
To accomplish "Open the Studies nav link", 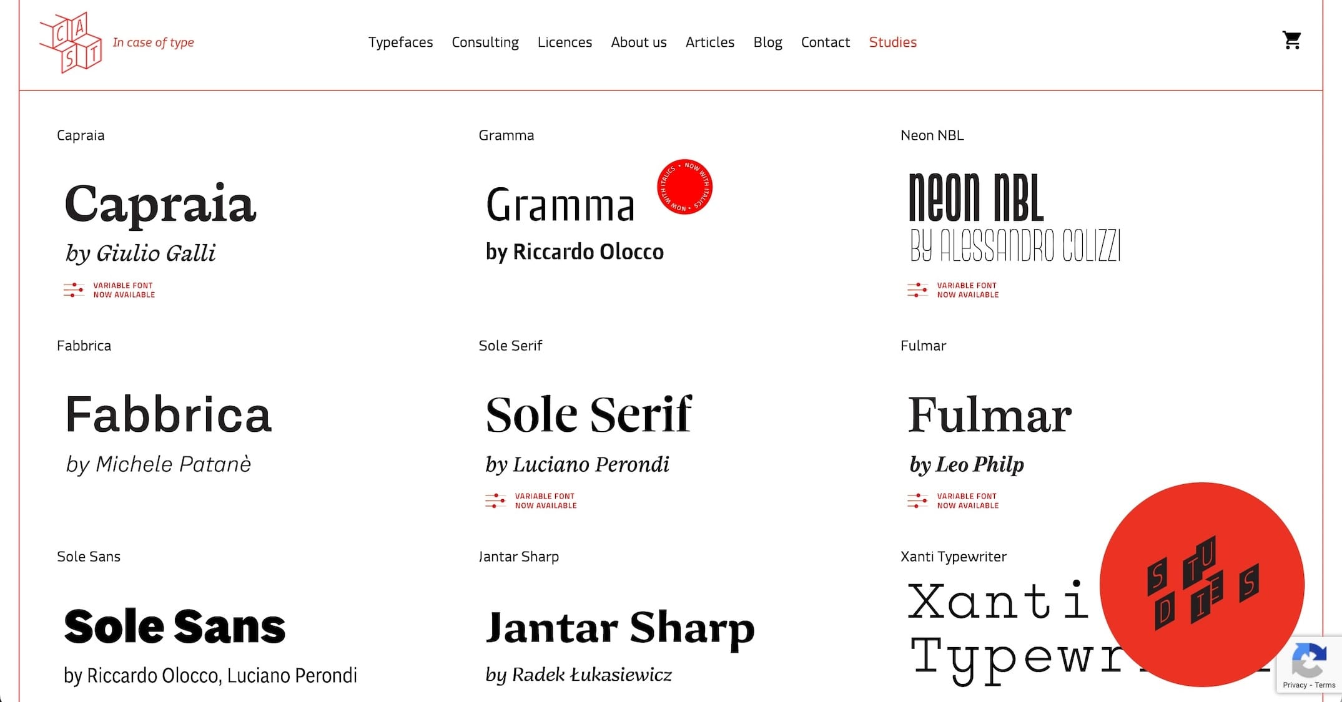I will (892, 42).
